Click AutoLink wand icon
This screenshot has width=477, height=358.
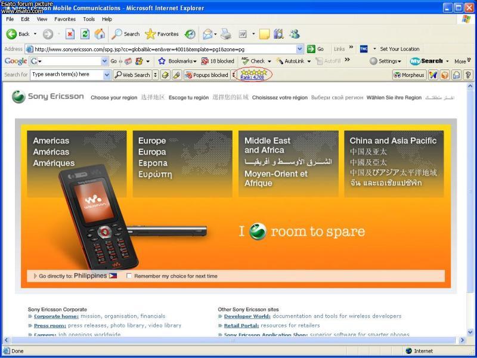279,61
